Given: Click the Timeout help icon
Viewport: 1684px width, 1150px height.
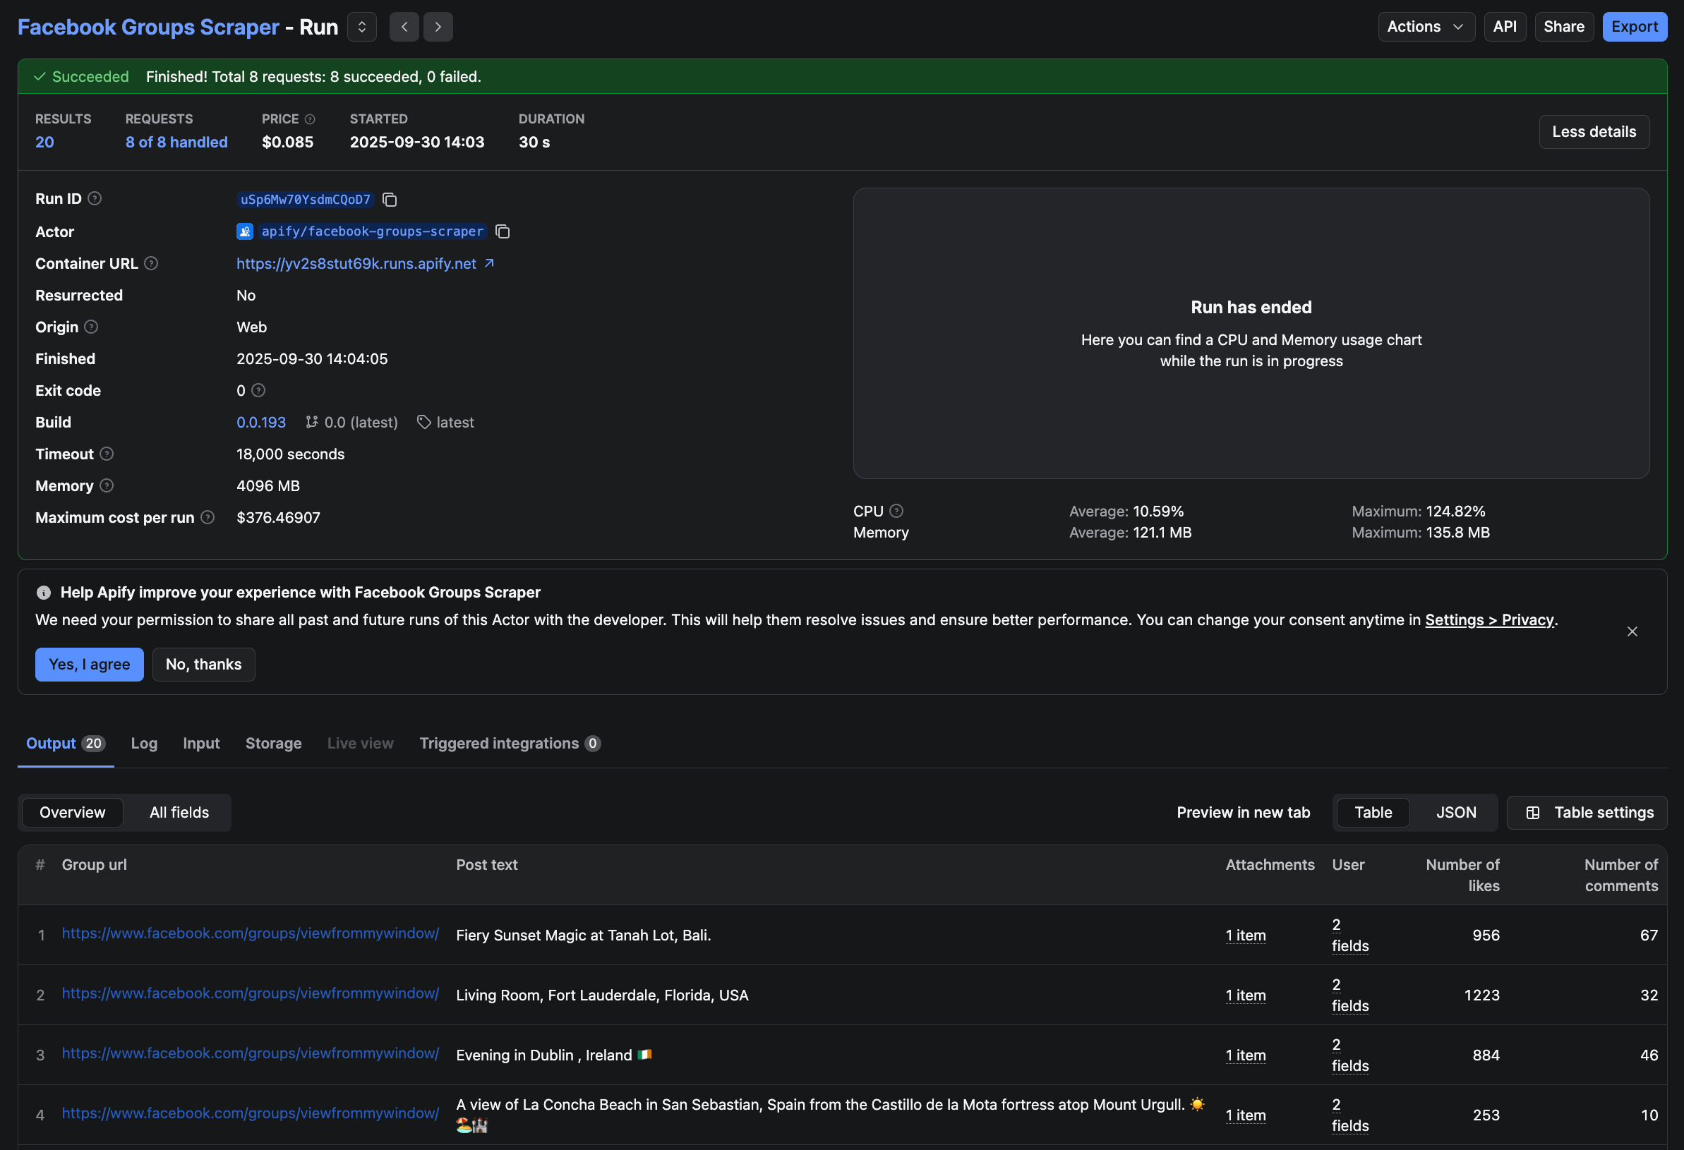Looking at the screenshot, I should (x=107, y=454).
